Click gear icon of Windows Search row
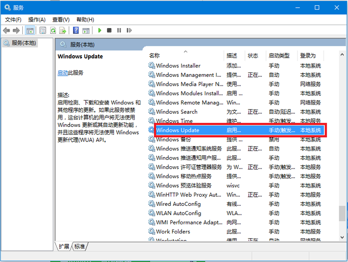 pos(152,111)
